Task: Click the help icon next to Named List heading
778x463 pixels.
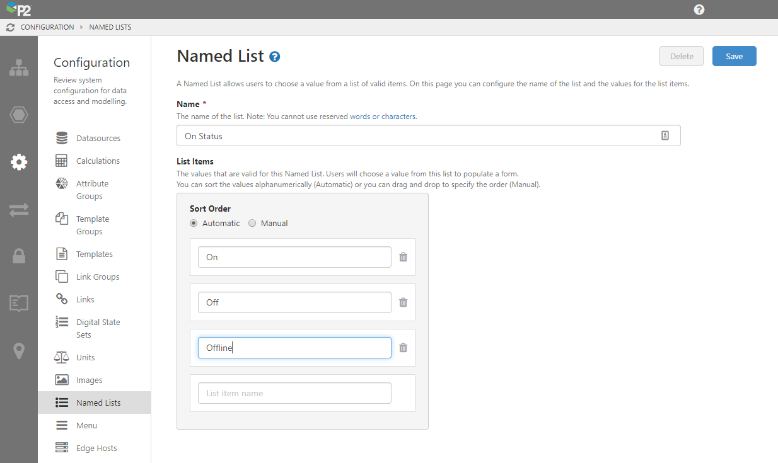Action: (x=275, y=57)
